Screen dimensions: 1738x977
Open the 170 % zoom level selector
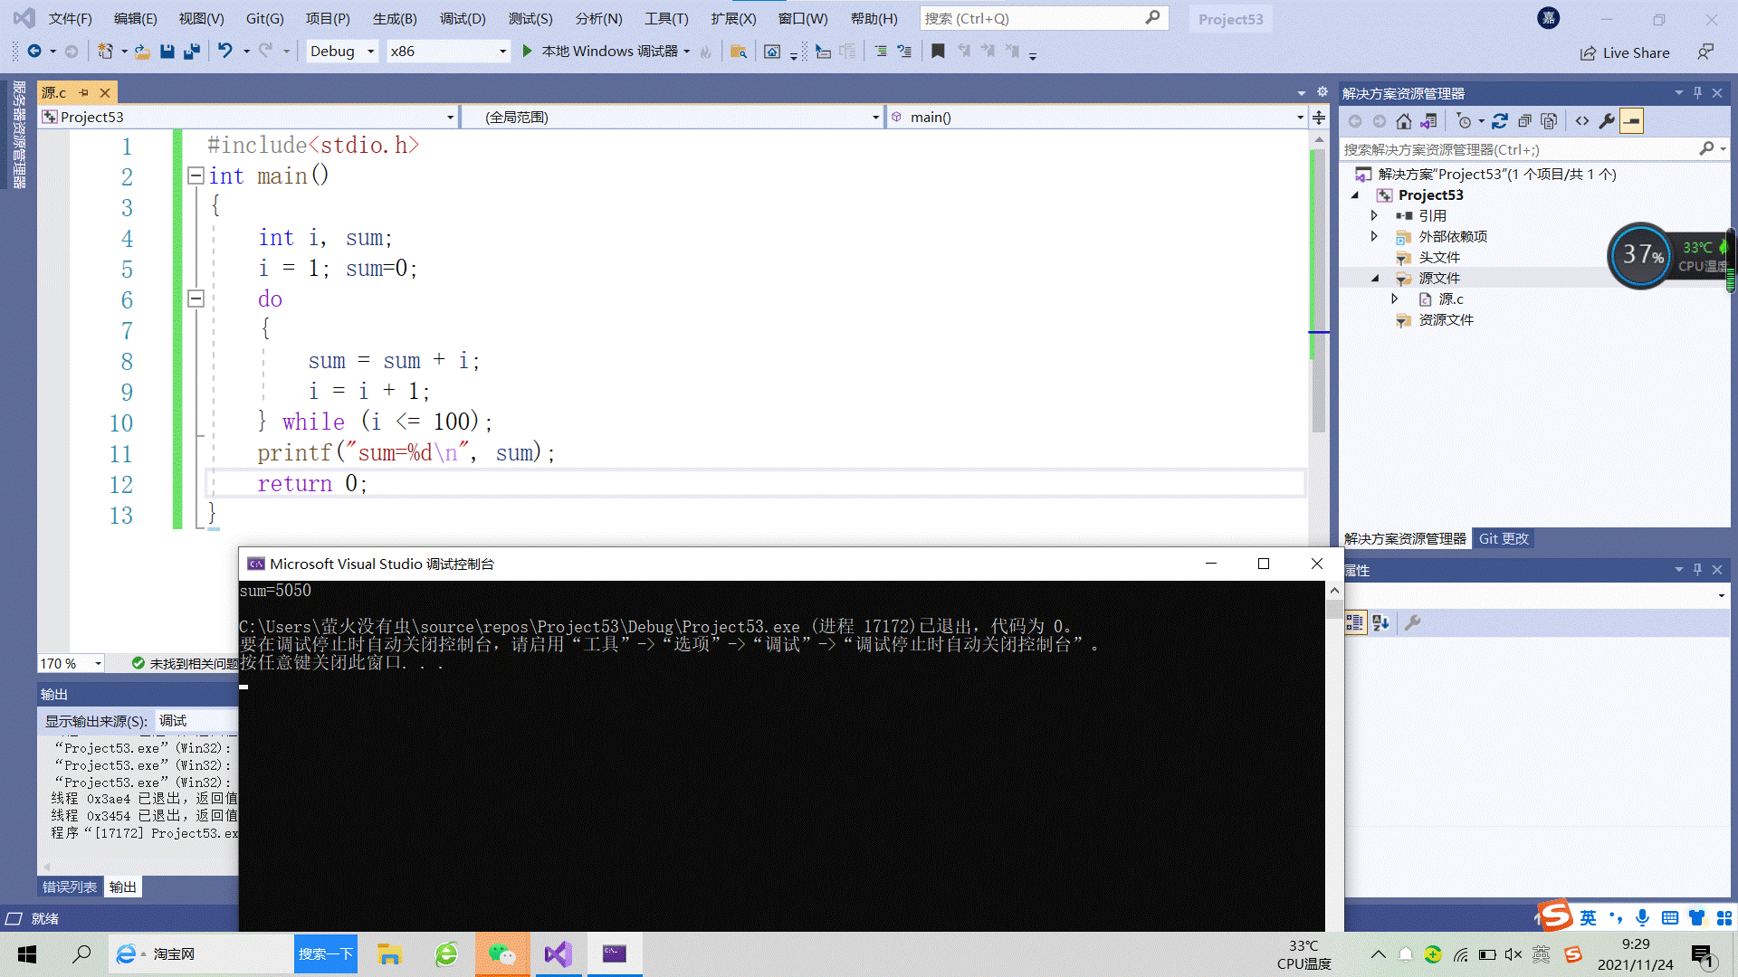coord(98,663)
